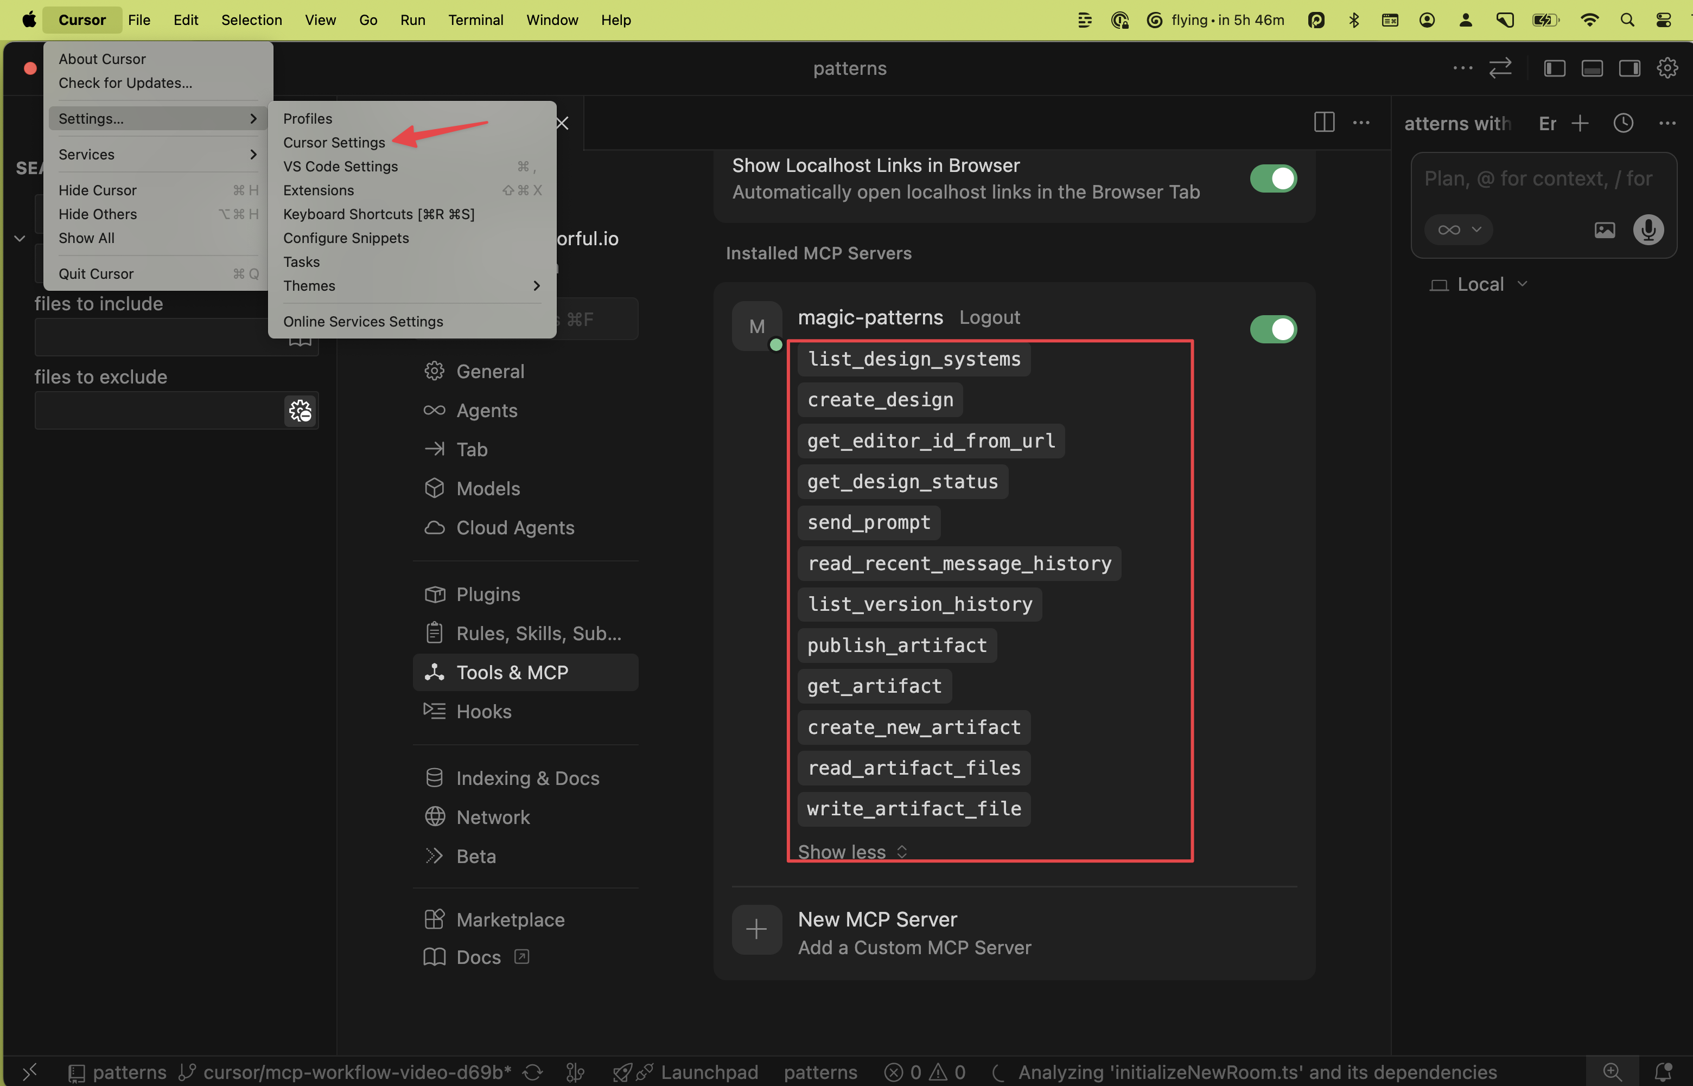Attach an image using the picture icon
The width and height of the screenshot is (1693, 1086).
(x=1606, y=229)
